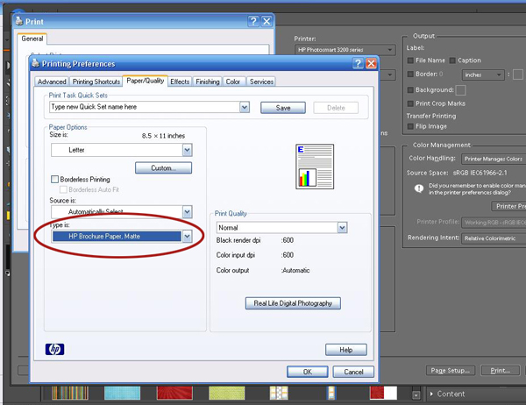Open the Print Quality Normal dropdown
Viewport: 526px width, 405px height.
click(342, 228)
